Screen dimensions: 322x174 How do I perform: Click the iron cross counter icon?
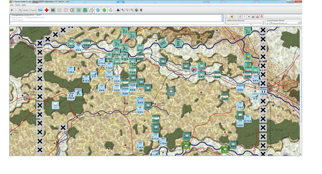pos(79,10)
